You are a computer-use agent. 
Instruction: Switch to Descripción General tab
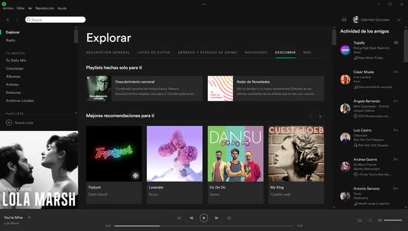pyautogui.click(x=108, y=53)
